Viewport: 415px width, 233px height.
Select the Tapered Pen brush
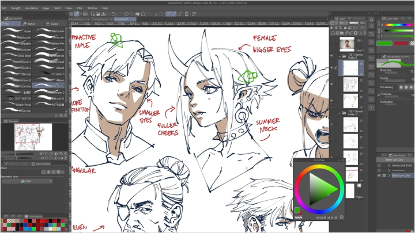50,43
